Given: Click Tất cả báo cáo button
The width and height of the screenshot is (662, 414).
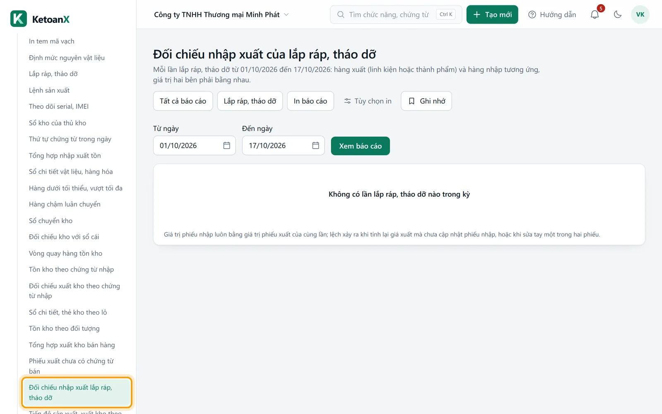Looking at the screenshot, I should tap(183, 101).
